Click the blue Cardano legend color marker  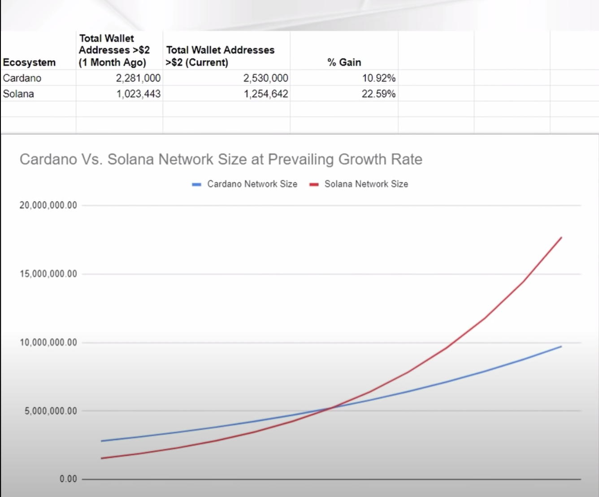coord(196,184)
